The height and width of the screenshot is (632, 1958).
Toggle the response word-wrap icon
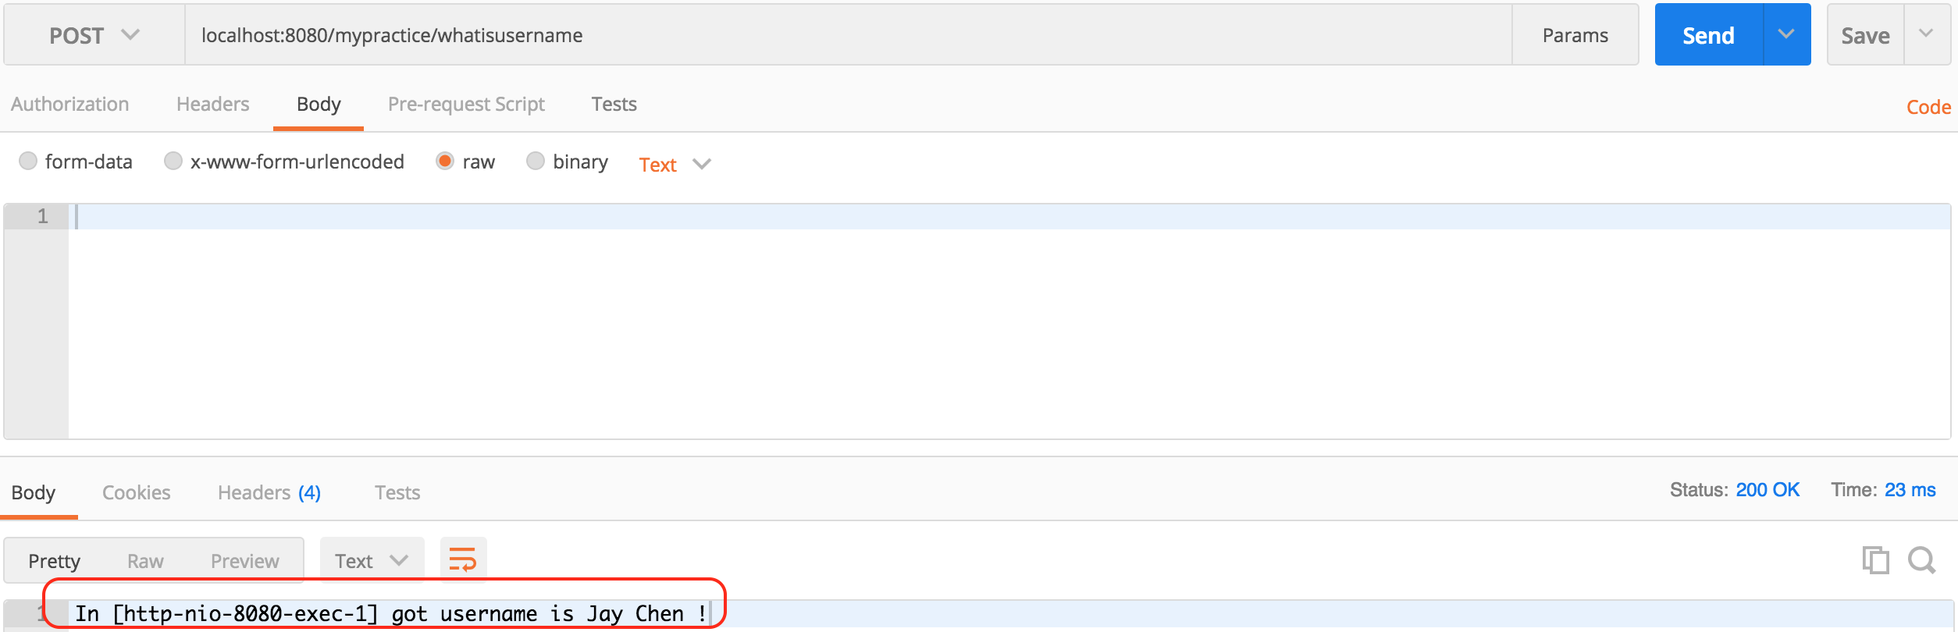(463, 559)
